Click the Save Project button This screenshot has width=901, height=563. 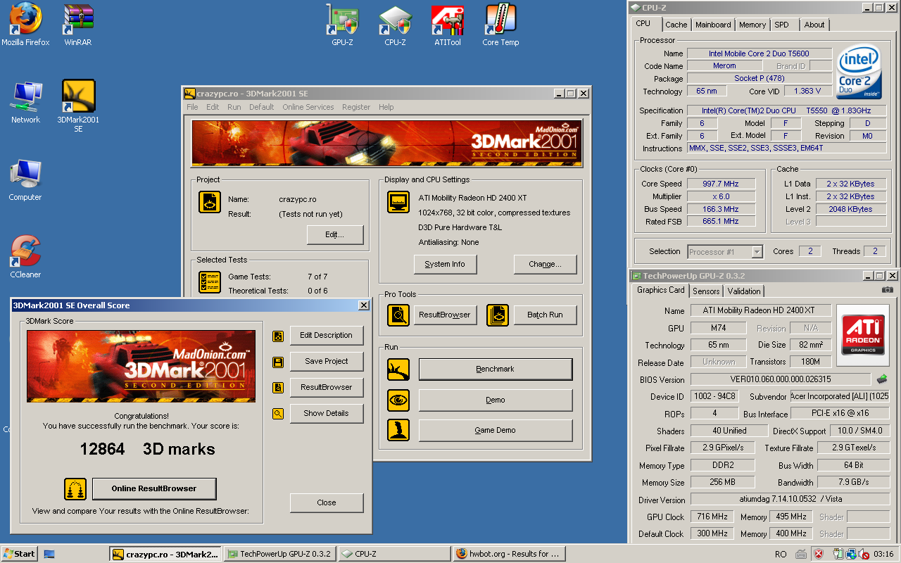tap(327, 361)
